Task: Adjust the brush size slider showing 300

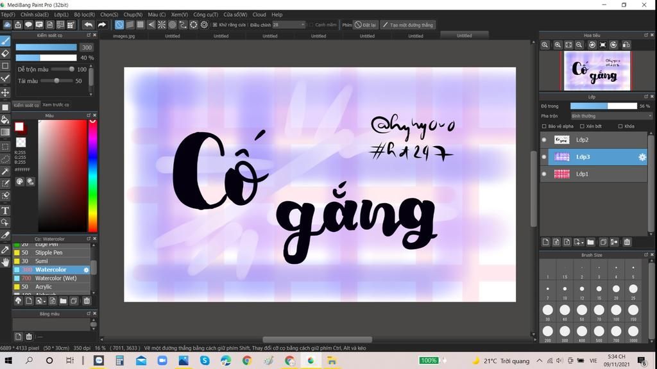Action: [46, 47]
